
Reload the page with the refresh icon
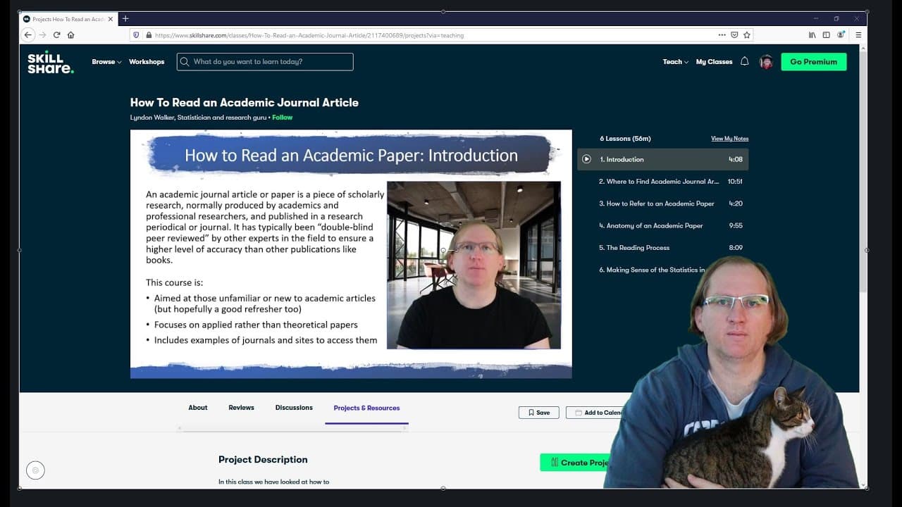(x=56, y=35)
